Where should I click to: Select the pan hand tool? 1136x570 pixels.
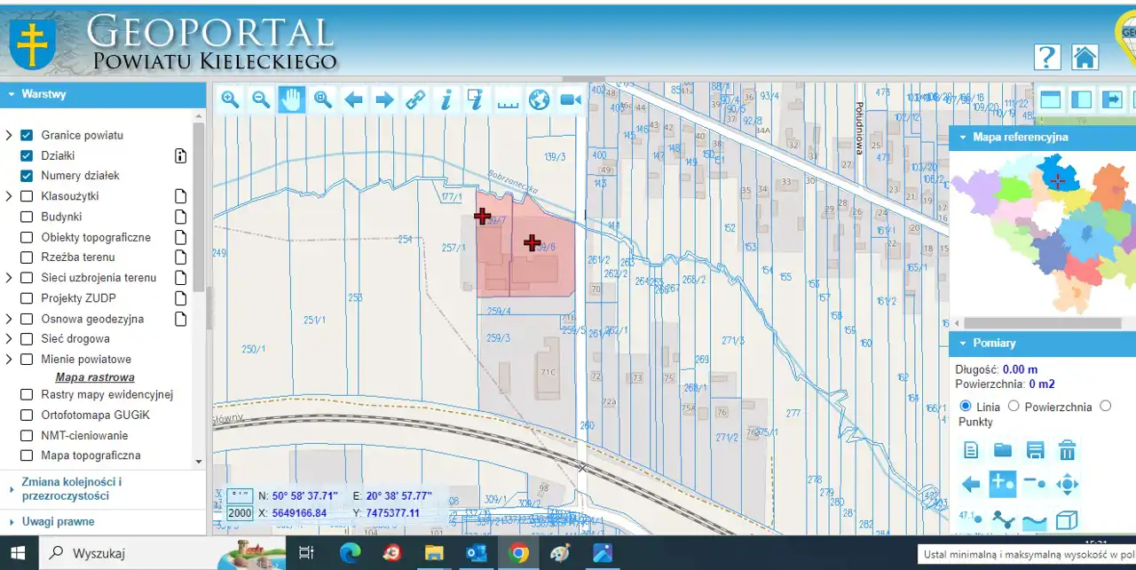click(x=291, y=99)
